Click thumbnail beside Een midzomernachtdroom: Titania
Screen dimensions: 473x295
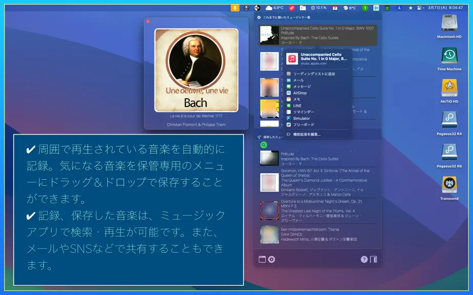coord(269,234)
